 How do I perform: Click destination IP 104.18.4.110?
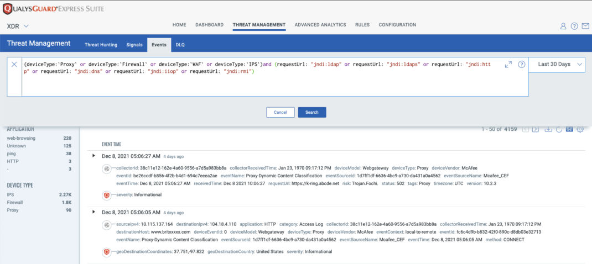tap(222, 224)
